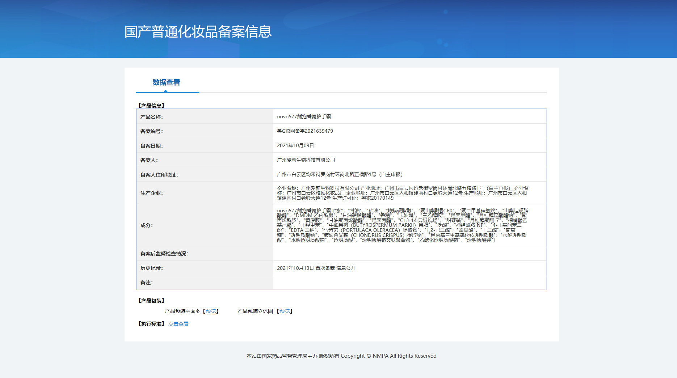This screenshot has width=677, height=378.
Task: Click the 产品包装立体图 label
Action: tap(255, 311)
